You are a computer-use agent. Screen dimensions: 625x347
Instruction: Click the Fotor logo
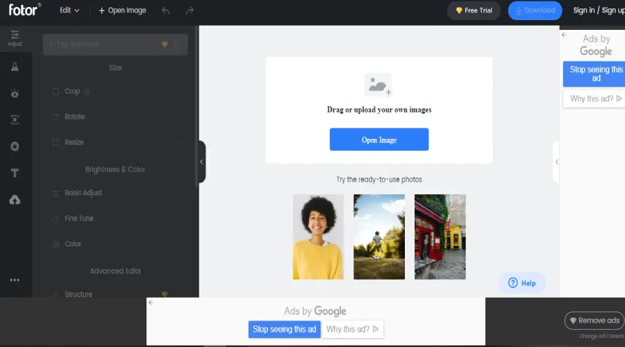point(25,10)
